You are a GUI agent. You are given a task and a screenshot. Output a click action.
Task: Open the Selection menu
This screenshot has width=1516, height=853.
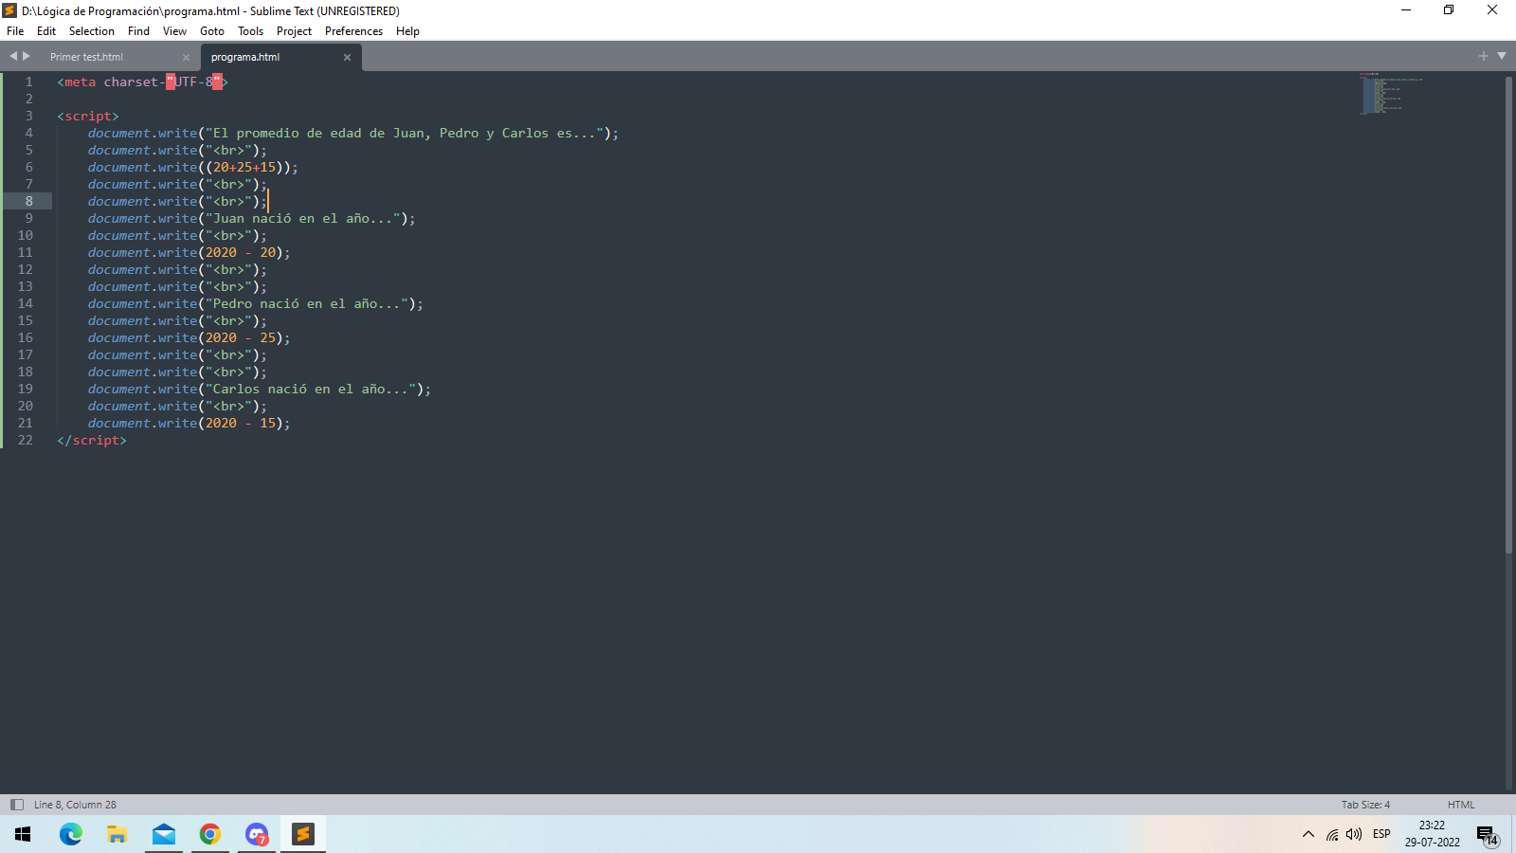click(92, 31)
